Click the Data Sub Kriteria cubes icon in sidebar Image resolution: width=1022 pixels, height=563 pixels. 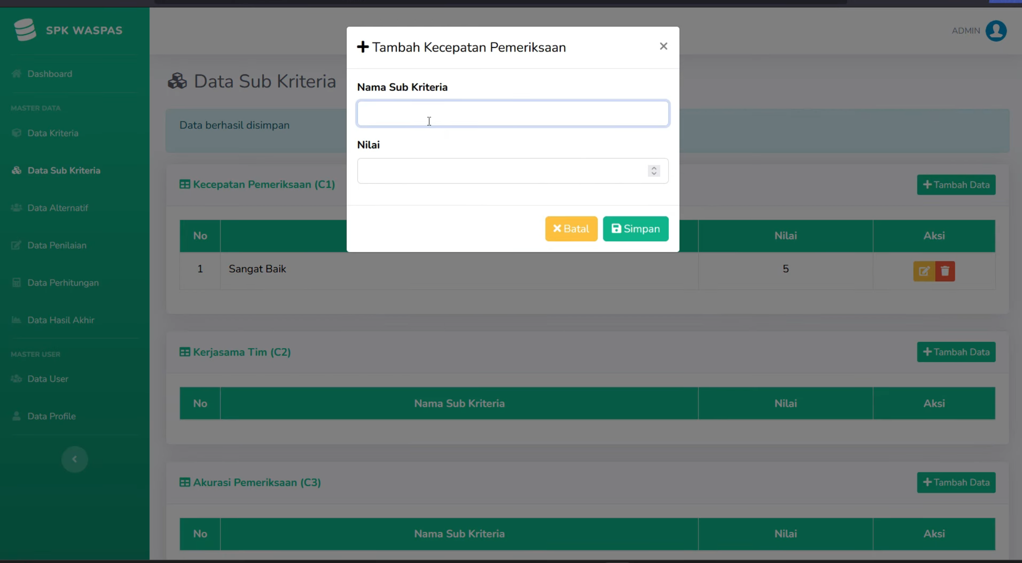(x=16, y=170)
